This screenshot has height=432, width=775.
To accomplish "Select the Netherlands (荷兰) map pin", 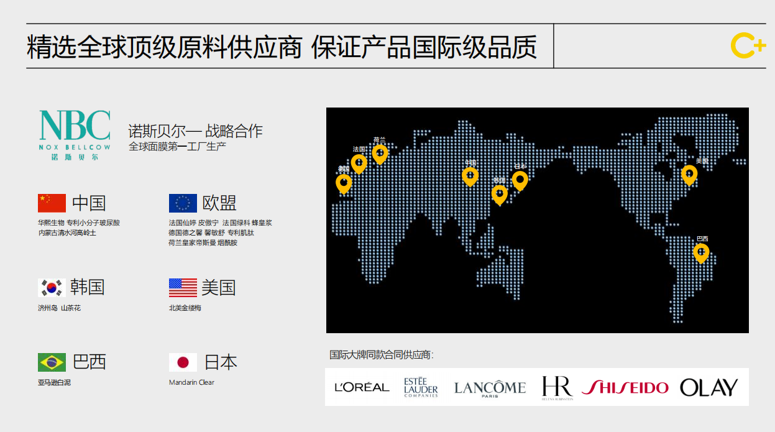I will click(380, 153).
